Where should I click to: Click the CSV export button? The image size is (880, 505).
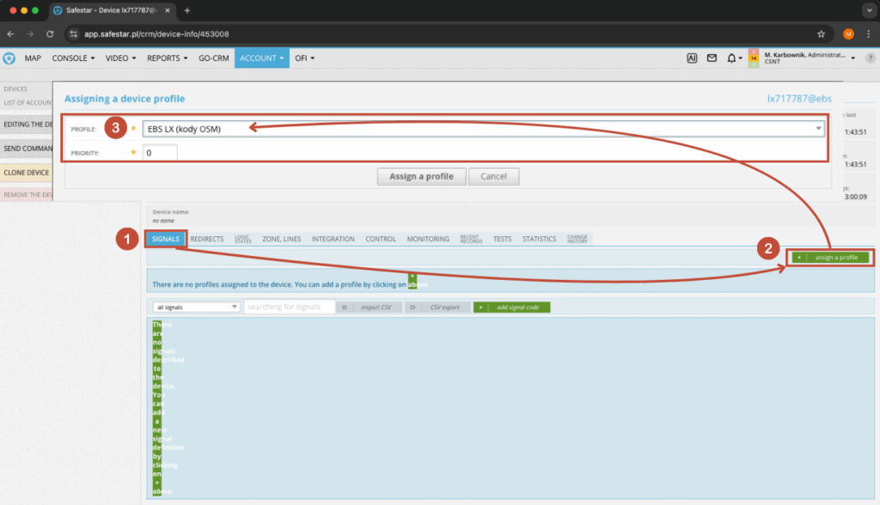point(438,307)
